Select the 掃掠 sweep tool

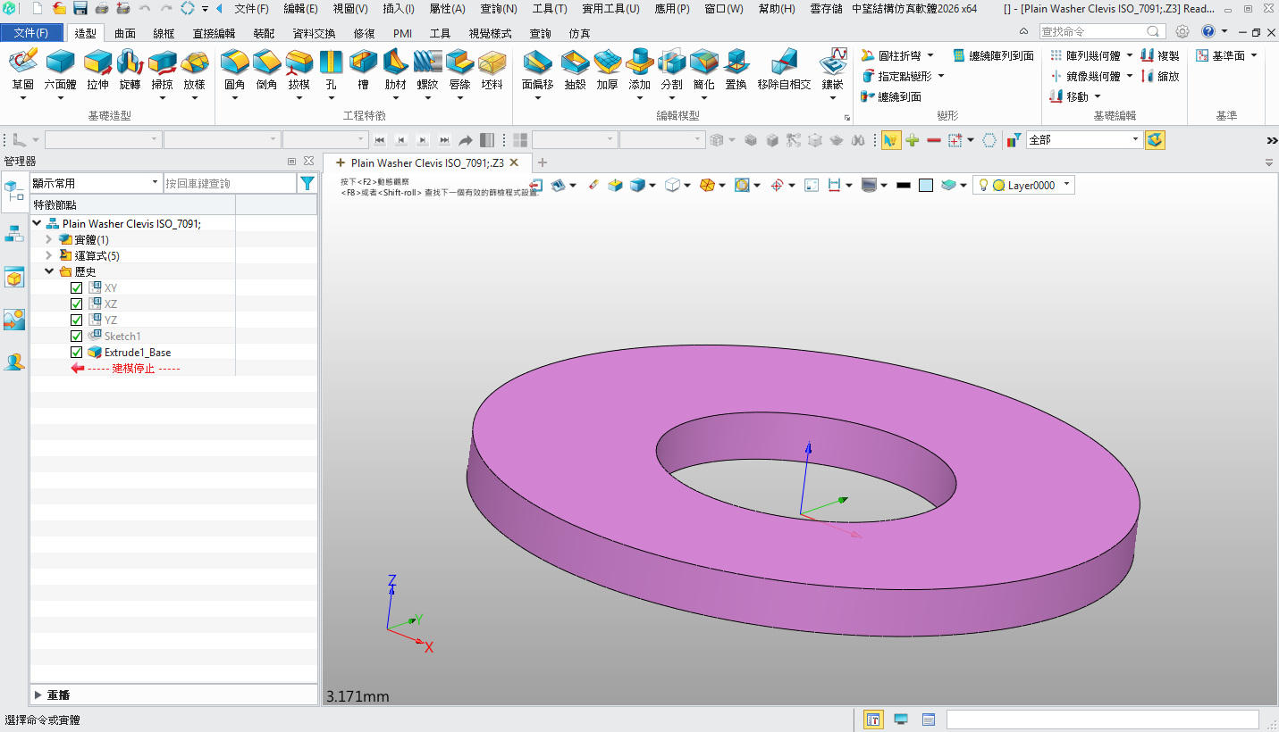pyautogui.click(x=162, y=70)
